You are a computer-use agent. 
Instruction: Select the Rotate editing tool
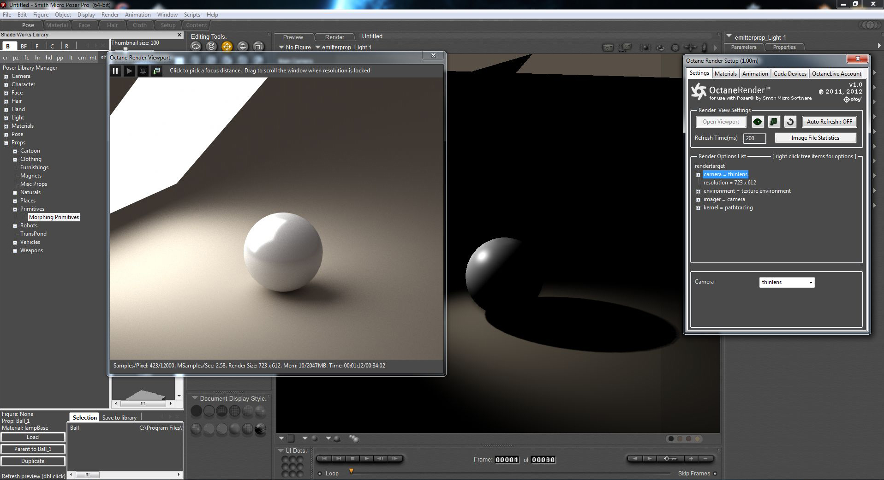196,46
